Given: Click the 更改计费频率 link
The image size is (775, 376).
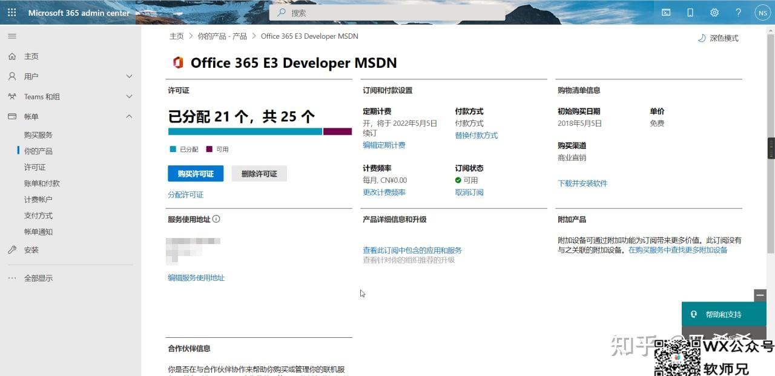Looking at the screenshot, I should 384,193.
